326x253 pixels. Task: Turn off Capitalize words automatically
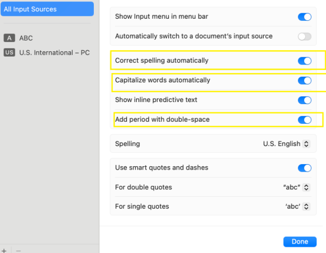pos(304,80)
